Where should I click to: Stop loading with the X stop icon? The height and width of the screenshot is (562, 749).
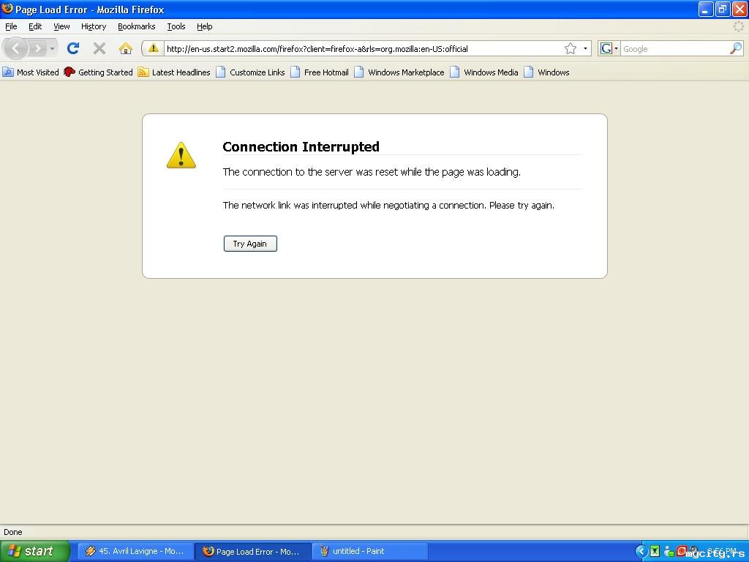pos(99,48)
